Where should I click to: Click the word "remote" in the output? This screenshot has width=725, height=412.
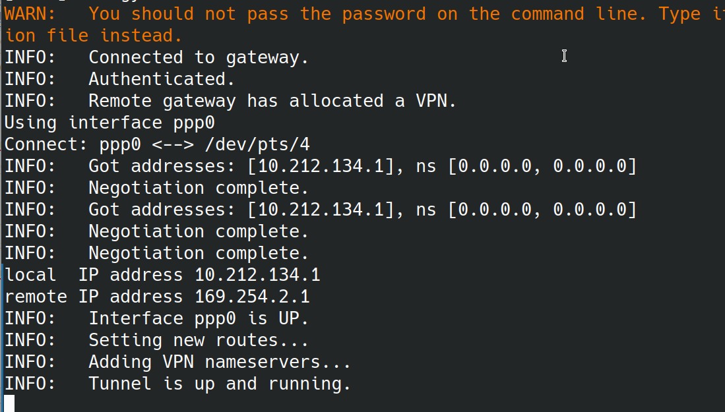click(x=36, y=297)
